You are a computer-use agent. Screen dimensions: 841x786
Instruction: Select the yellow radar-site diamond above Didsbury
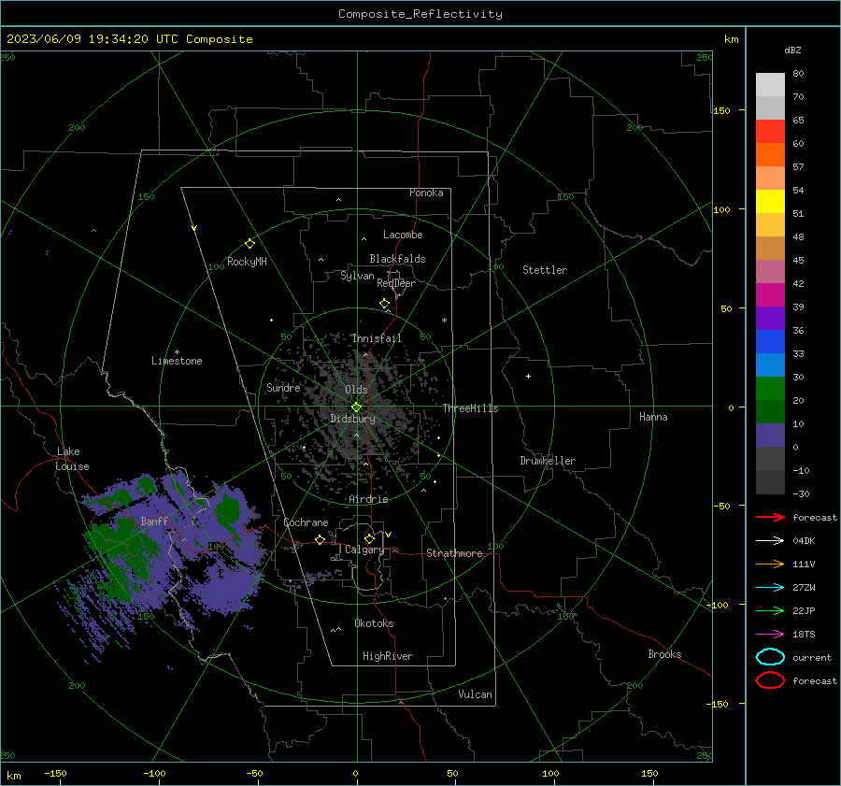356,407
